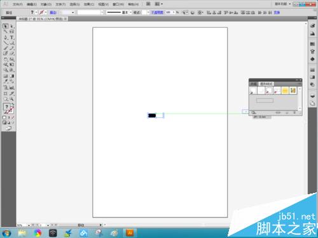Select the Rectangle tool

12,43
